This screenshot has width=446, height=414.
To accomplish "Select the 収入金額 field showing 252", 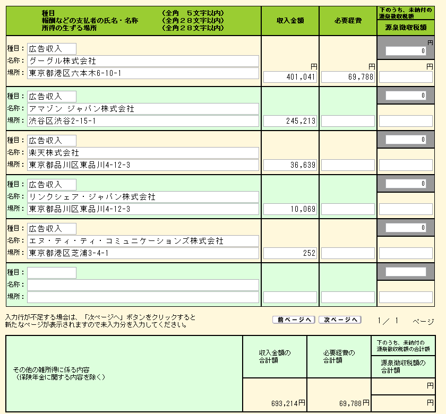I will (x=290, y=253).
